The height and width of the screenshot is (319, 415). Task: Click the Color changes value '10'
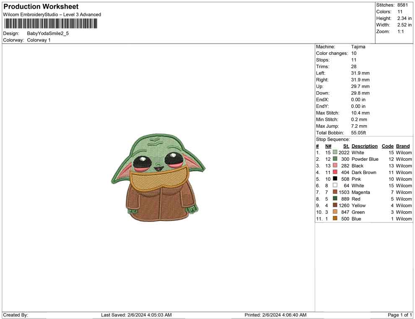[354, 54]
